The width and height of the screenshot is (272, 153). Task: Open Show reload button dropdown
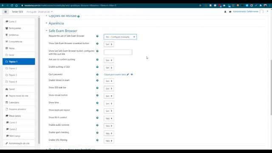109,96
